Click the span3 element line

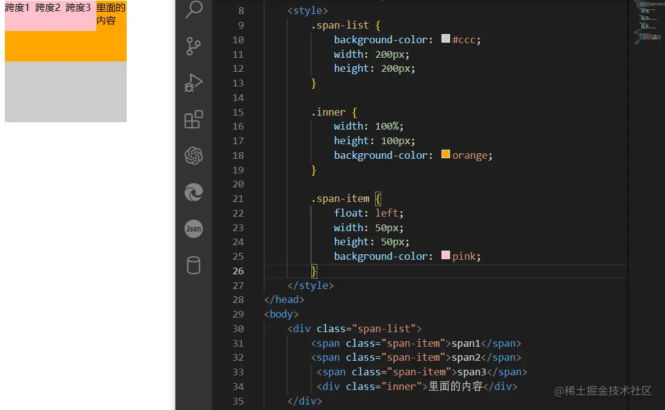point(422,372)
